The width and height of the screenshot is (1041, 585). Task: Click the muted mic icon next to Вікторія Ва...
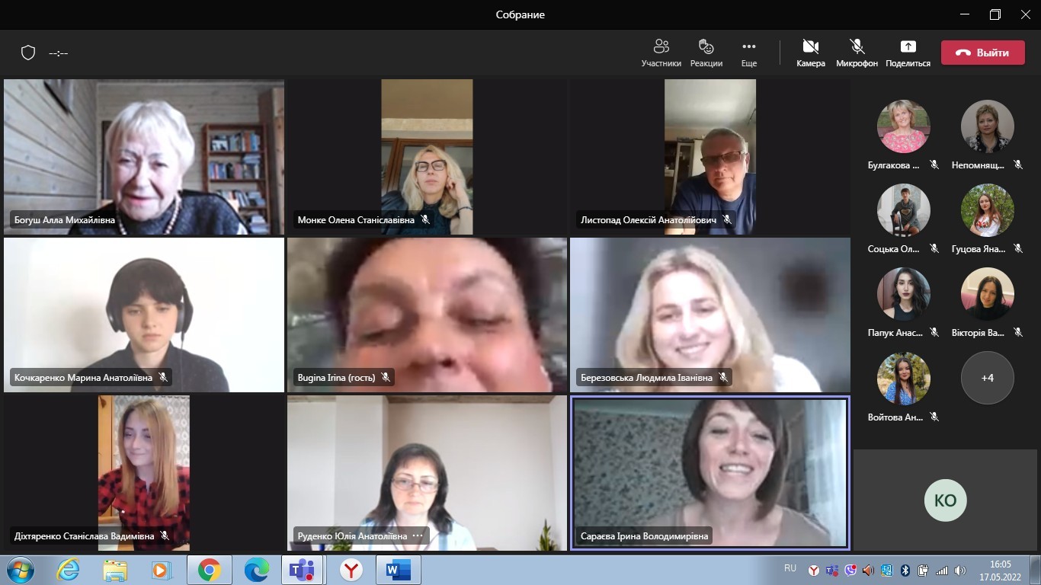(x=1018, y=332)
